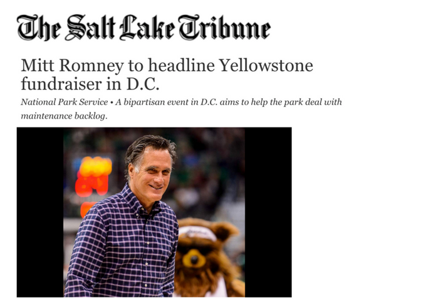This screenshot has width=421, height=300.
Task: Open the Mitt Romney Yellowstone fundraiser headline
Action: 167,74
